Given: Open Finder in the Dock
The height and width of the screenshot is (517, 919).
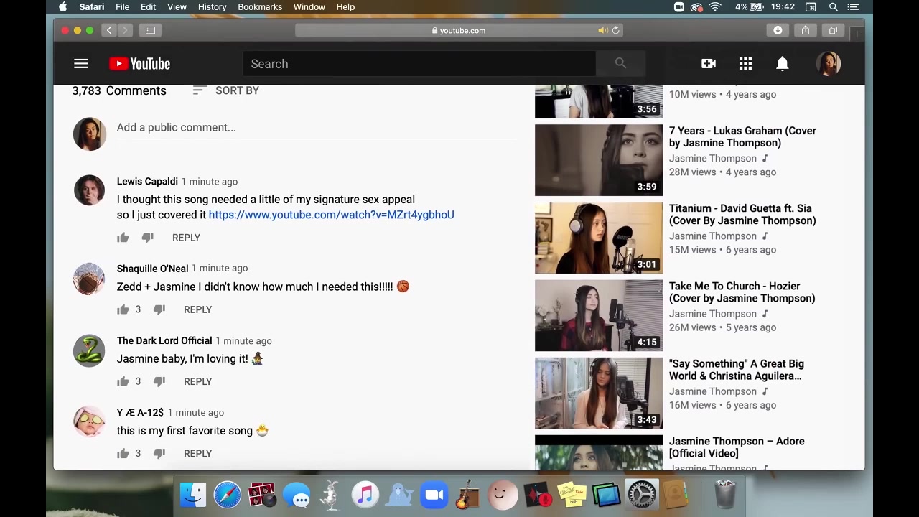Looking at the screenshot, I should click(x=192, y=495).
